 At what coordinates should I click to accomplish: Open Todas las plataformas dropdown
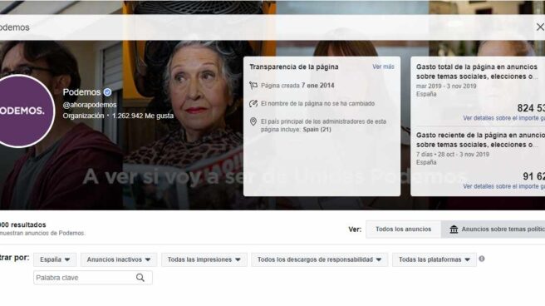[435, 259]
